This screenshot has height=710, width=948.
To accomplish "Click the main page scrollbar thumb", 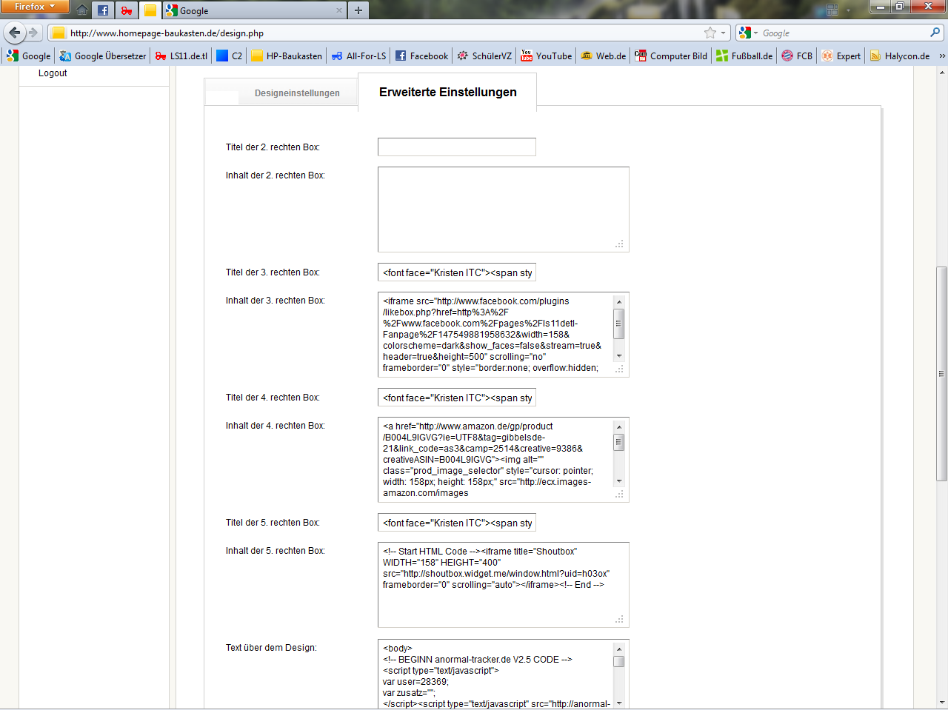I will click(x=942, y=374).
